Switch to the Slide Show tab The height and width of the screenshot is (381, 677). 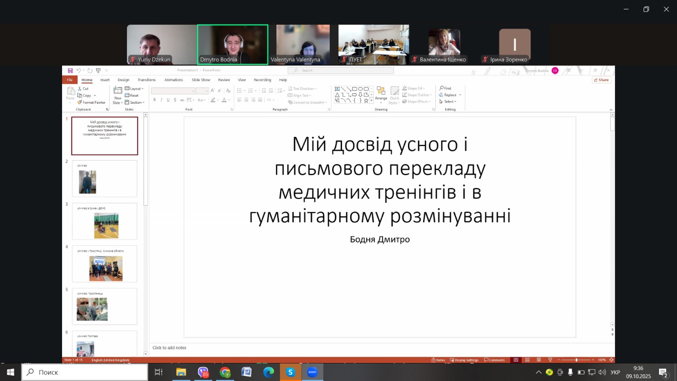click(201, 80)
